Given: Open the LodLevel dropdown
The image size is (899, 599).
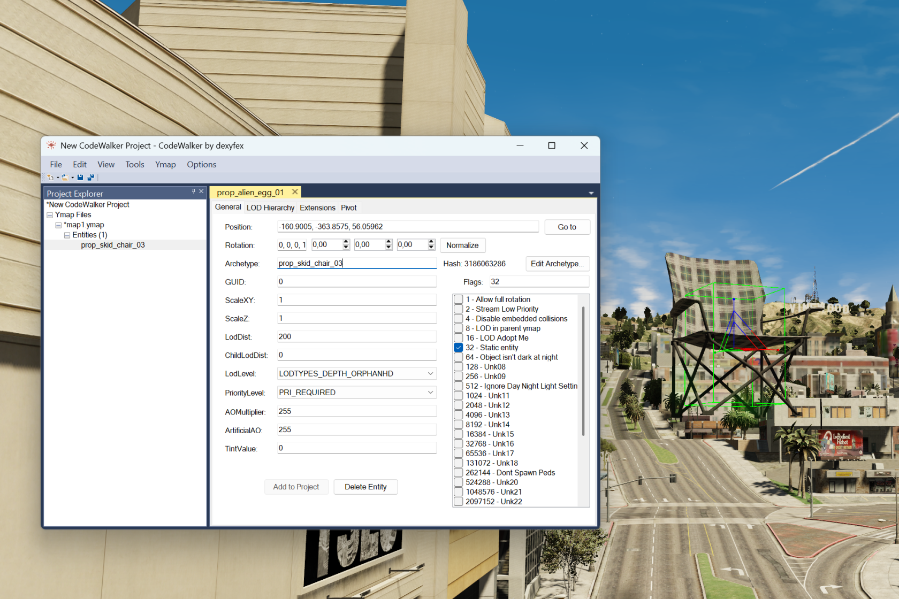Looking at the screenshot, I should [x=430, y=374].
